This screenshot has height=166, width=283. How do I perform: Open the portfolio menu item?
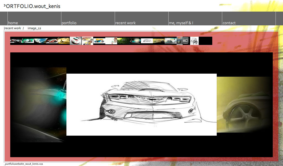tap(69, 23)
